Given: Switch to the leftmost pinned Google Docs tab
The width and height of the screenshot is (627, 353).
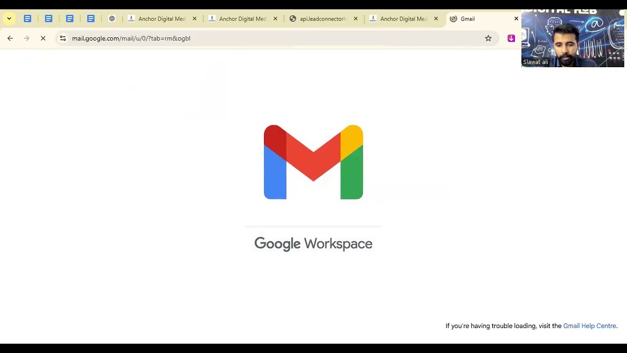Looking at the screenshot, I should pyautogui.click(x=27, y=19).
